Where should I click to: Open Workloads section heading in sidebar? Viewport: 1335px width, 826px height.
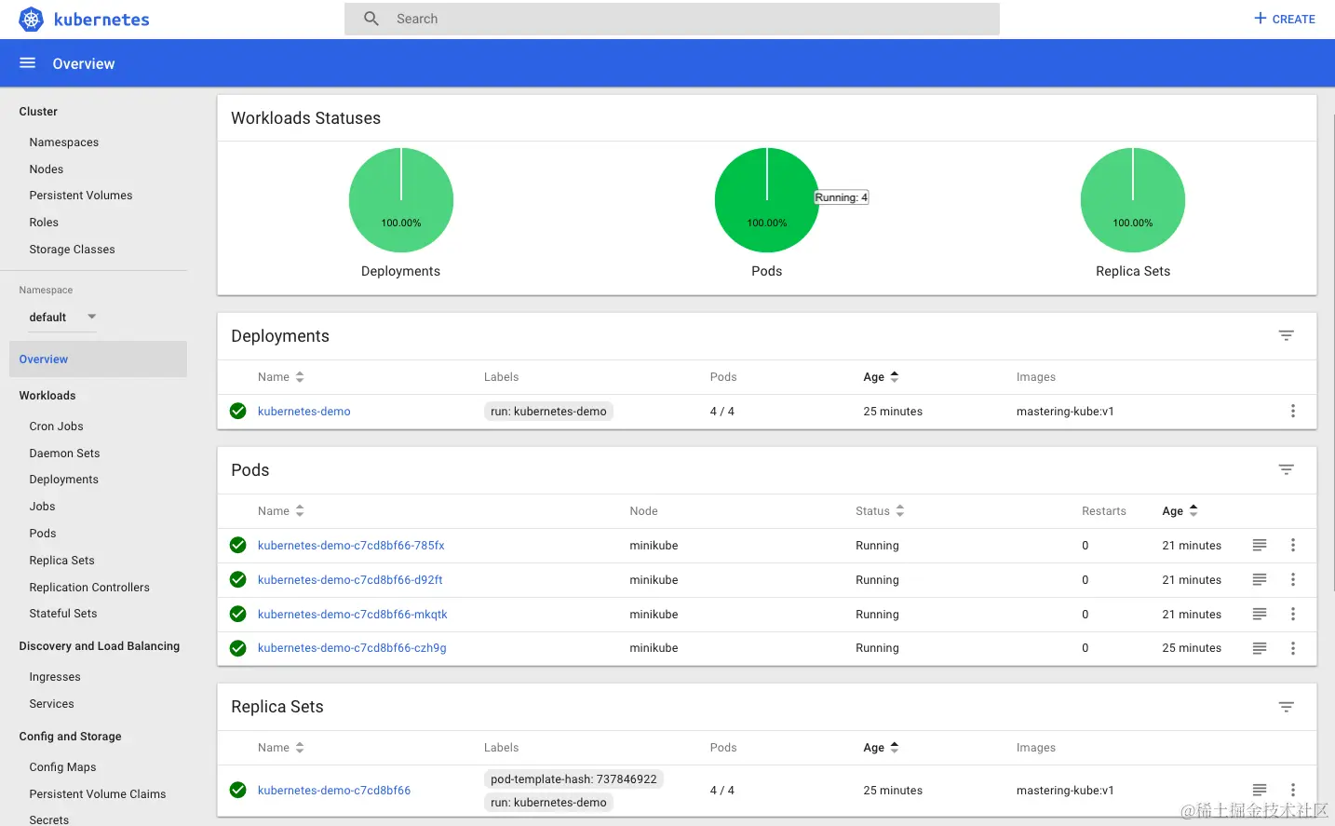click(x=47, y=396)
